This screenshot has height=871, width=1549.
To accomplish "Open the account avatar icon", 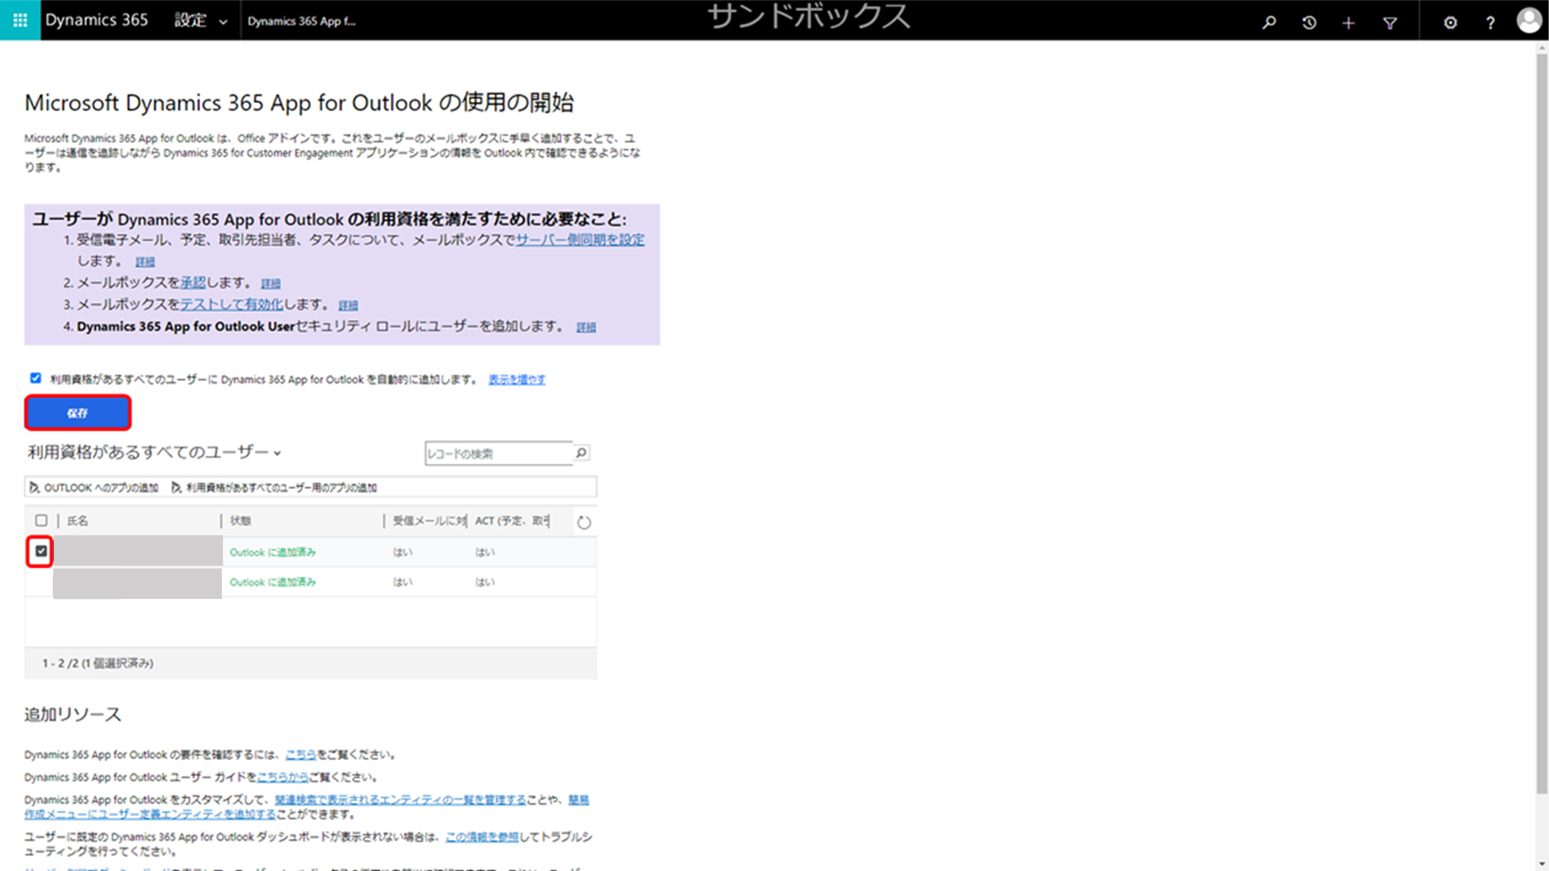I will 1529,23.
